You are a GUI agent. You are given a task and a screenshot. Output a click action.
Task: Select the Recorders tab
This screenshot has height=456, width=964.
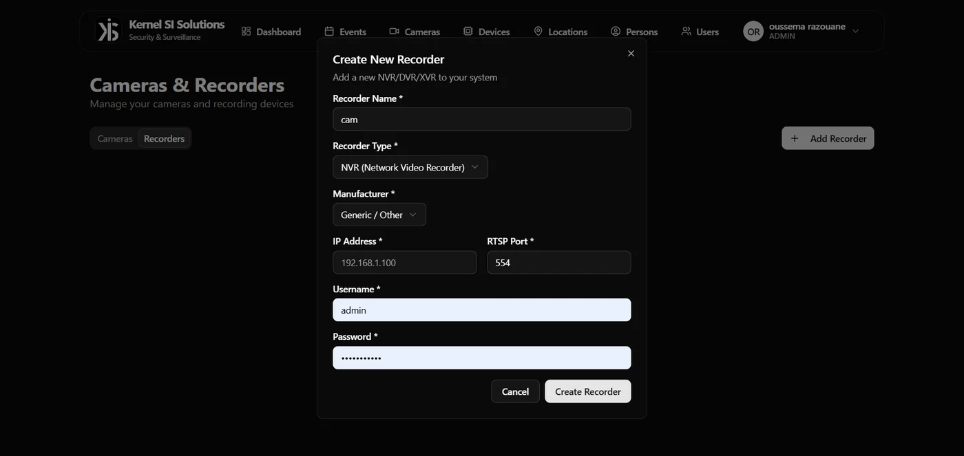(164, 138)
